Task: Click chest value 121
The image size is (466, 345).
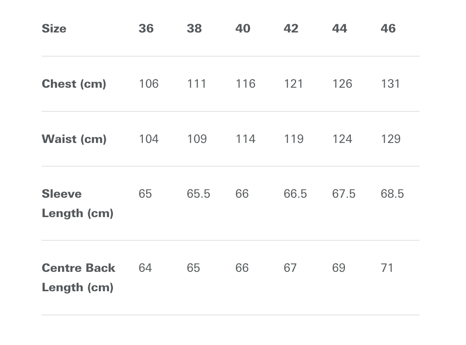Action: pos(294,84)
